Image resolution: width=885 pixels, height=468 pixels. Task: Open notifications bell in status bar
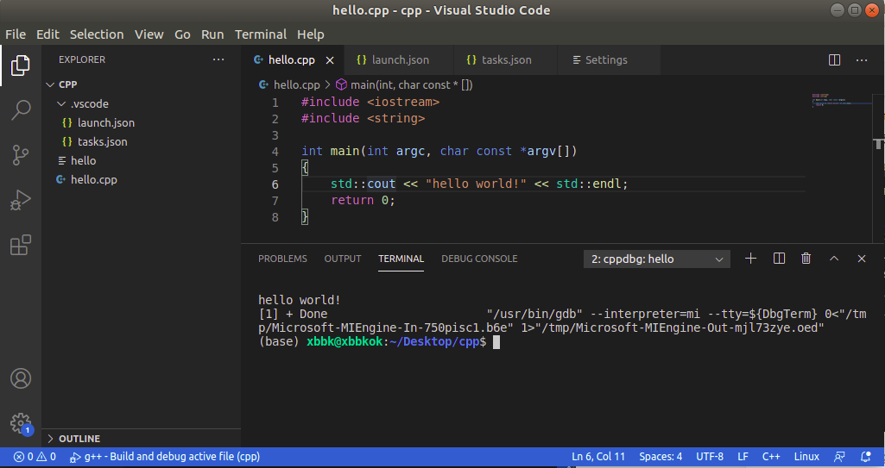pos(865,457)
